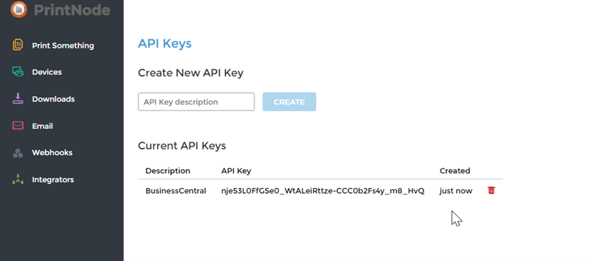Open the Print Something menu item
590x261 pixels.
coord(63,46)
